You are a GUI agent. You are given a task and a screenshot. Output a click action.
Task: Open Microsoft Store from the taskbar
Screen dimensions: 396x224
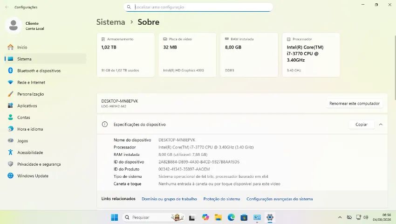tap(244, 217)
